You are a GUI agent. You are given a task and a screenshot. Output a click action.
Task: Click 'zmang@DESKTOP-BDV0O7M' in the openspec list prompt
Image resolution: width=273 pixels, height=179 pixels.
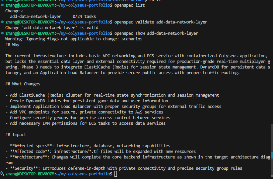30,5
